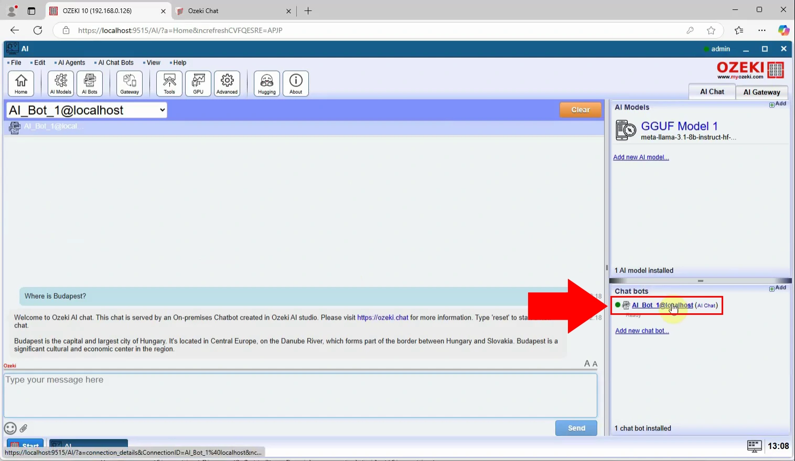Click the smaller font size A icon
The image size is (795, 461).
tap(595, 364)
